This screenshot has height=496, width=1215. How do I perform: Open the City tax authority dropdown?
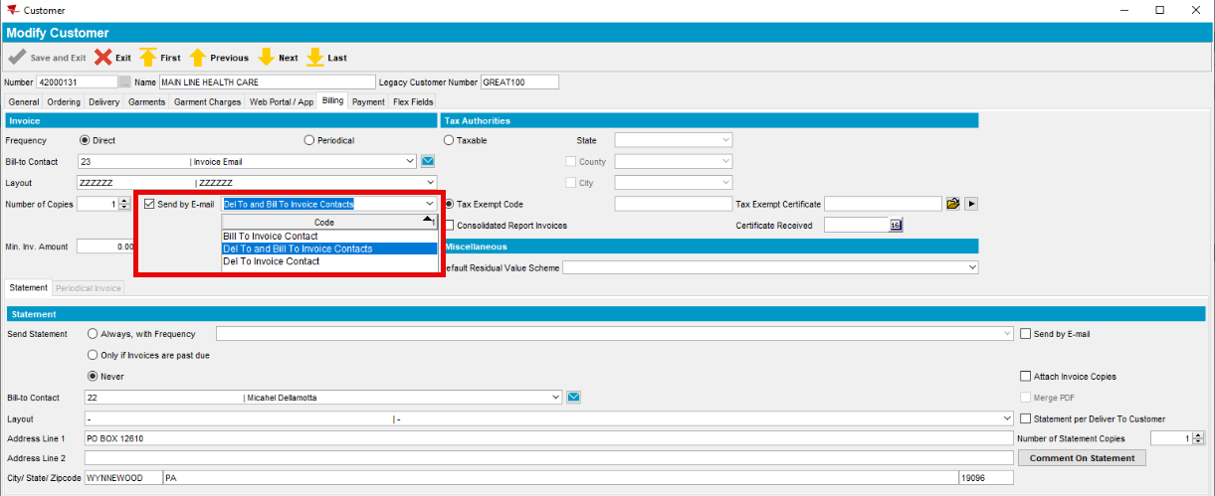pyautogui.click(x=725, y=183)
